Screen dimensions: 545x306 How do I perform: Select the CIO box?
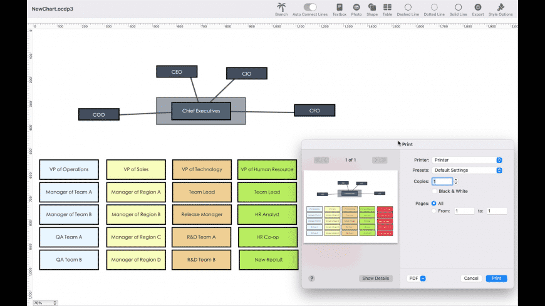[246, 74]
